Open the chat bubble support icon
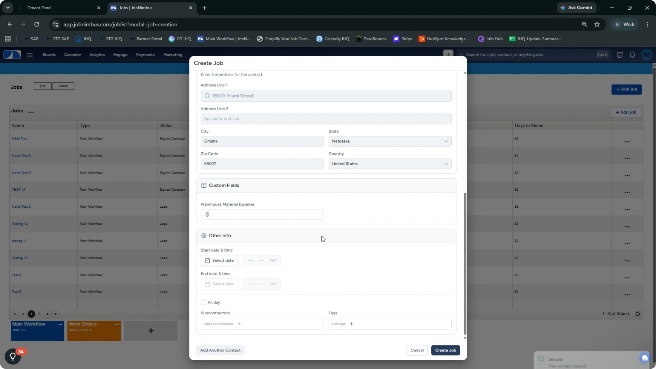This screenshot has height=369, width=656. tap(645, 358)
